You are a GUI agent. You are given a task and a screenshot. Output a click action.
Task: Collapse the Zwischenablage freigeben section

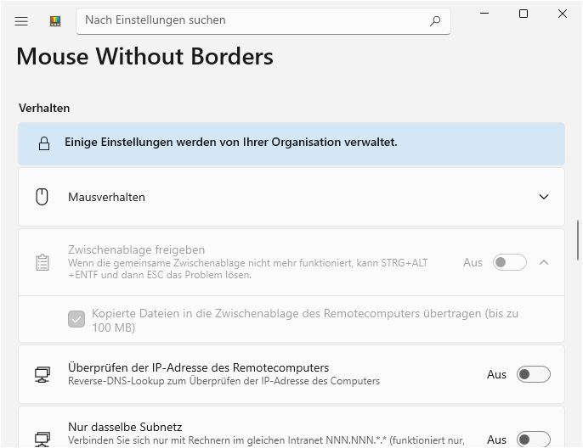click(x=544, y=262)
